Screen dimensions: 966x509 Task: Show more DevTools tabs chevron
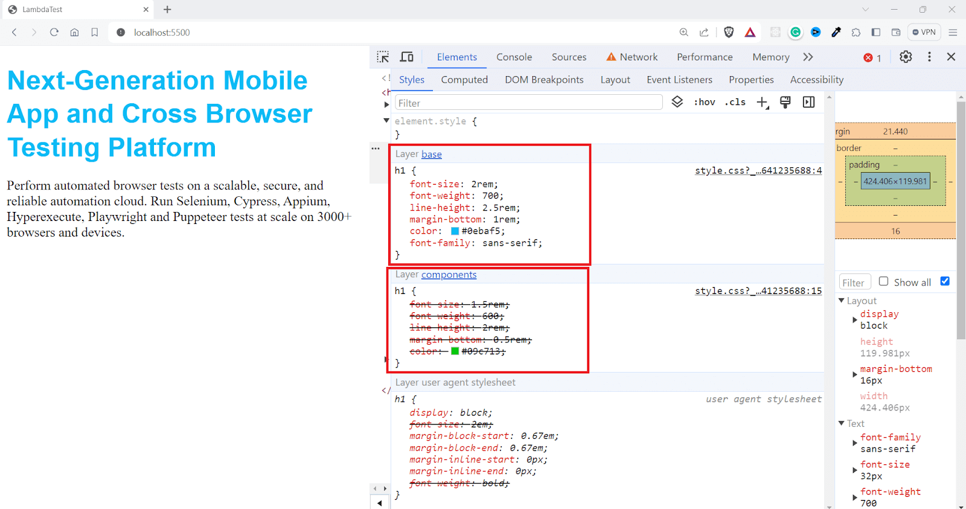coord(808,57)
